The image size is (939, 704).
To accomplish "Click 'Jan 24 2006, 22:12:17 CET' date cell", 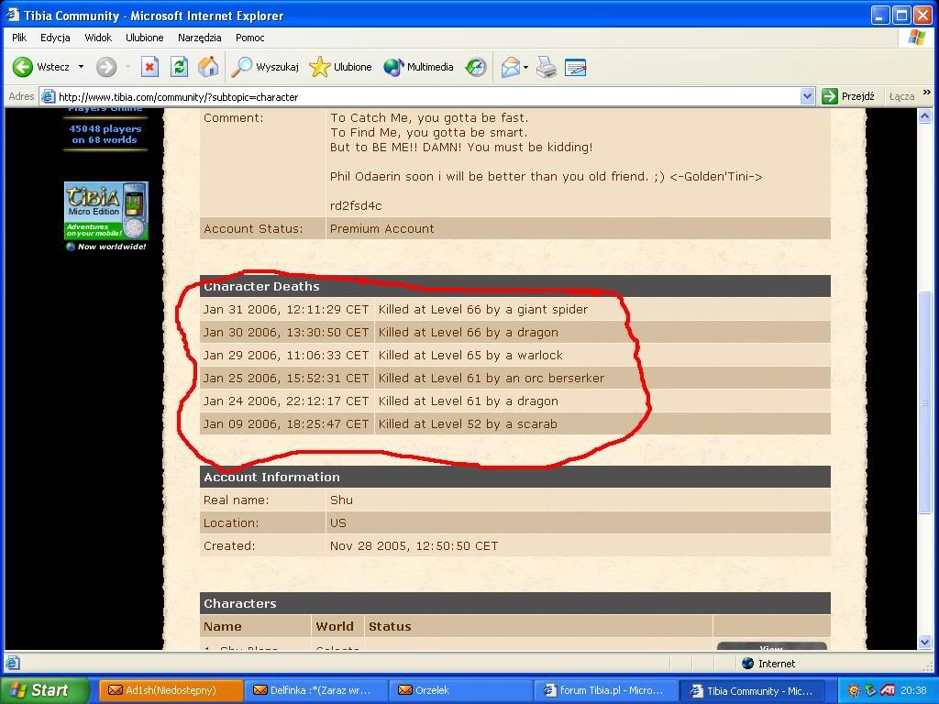I will click(x=286, y=401).
